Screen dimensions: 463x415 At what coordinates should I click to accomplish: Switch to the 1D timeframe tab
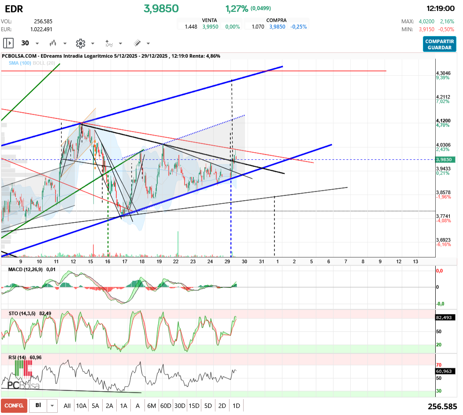pos(236,405)
